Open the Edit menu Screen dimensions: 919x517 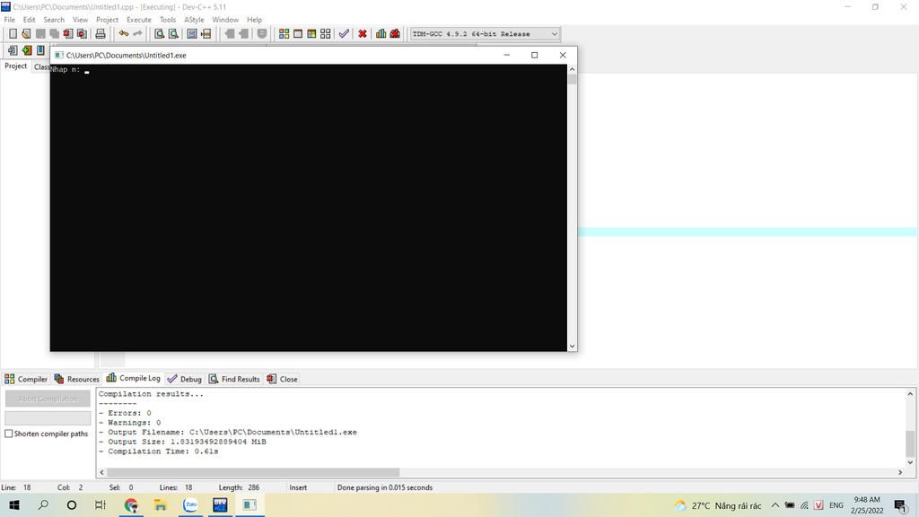coord(29,20)
